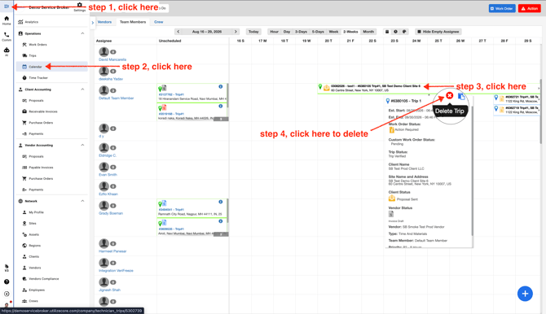Select 5-Days view
The width and height of the screenshot is (546, 314).
pos(318,32)
